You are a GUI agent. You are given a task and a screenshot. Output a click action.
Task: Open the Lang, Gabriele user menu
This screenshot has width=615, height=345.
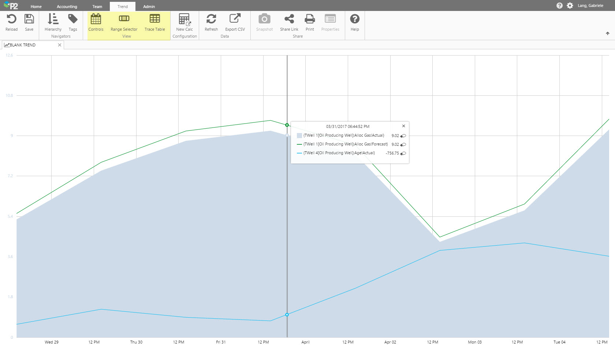tap(590, 5)
